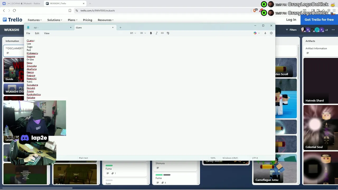
Task: Click the Trello logo
Action: [13, 20]
